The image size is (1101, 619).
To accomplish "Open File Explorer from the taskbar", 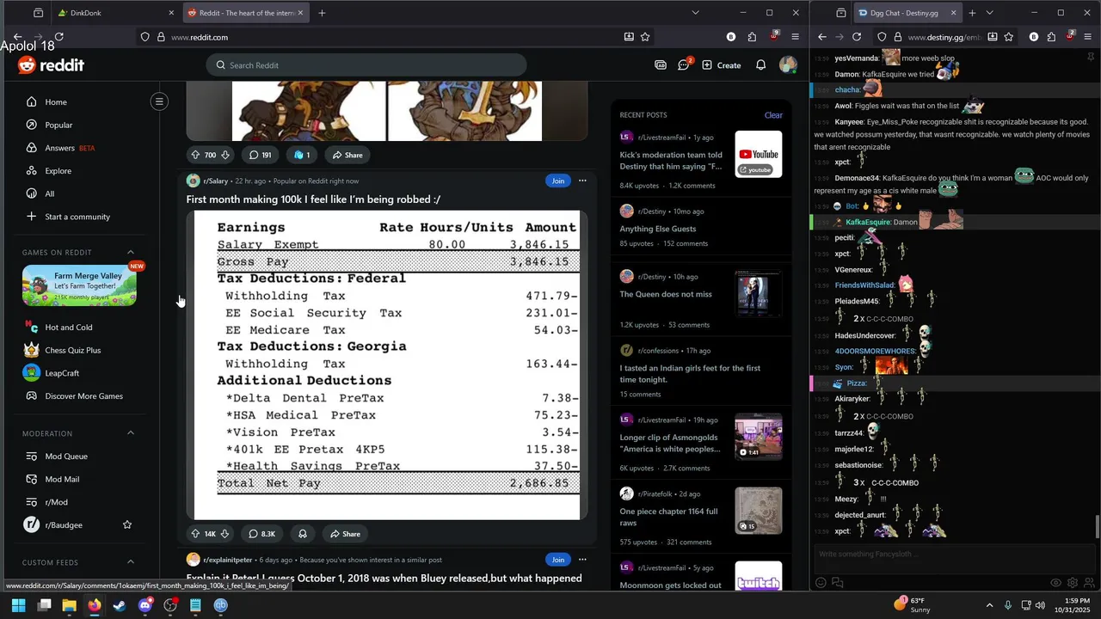I will pos(69,605).
